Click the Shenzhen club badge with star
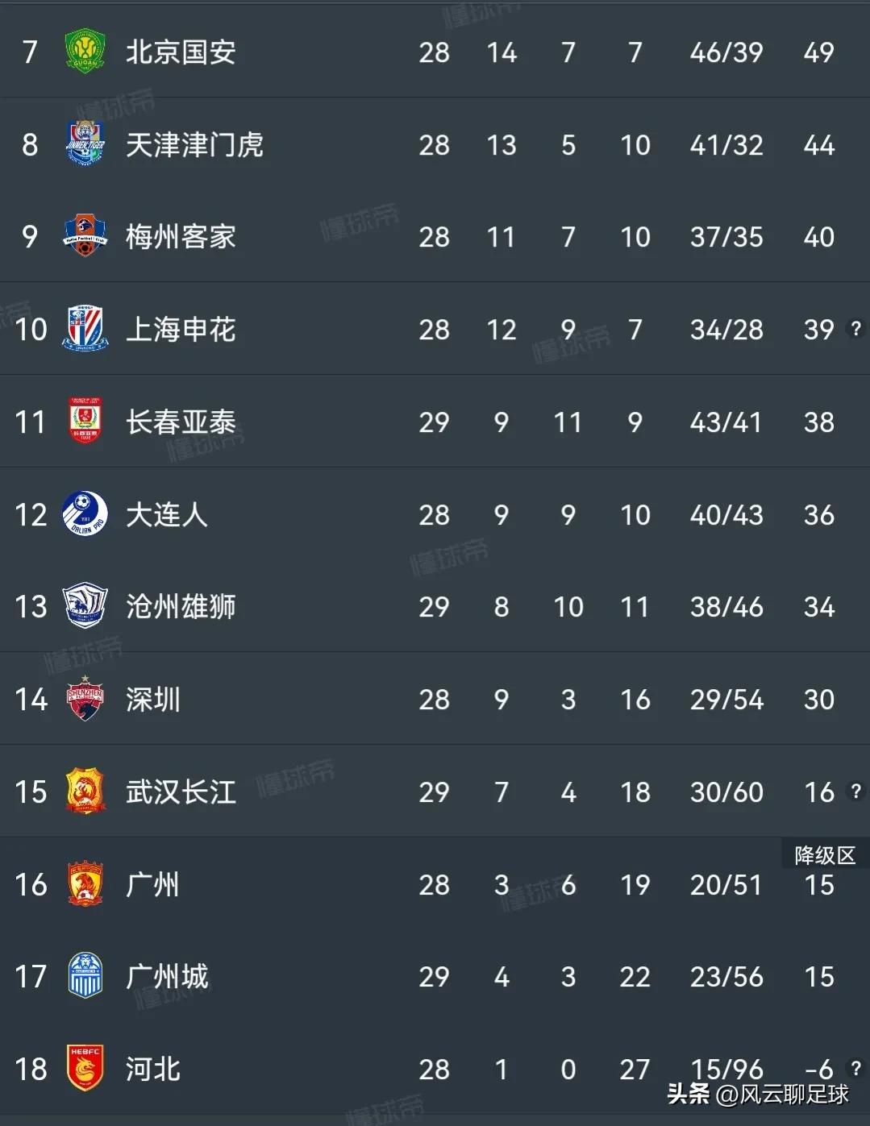Screen dimensions: 870x1126 pyautogui.click(x=85, y=699)
